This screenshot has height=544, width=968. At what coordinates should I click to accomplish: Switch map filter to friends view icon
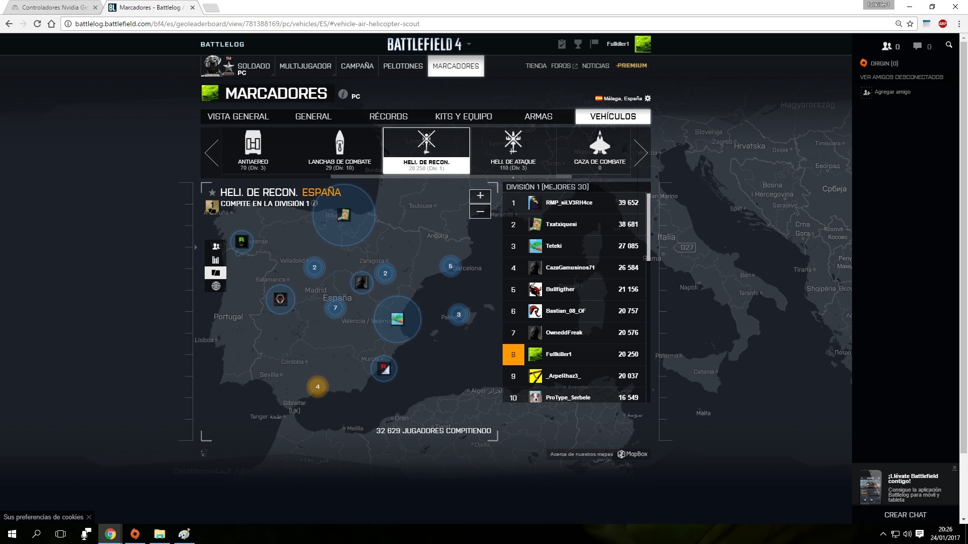tap(216, 246)
